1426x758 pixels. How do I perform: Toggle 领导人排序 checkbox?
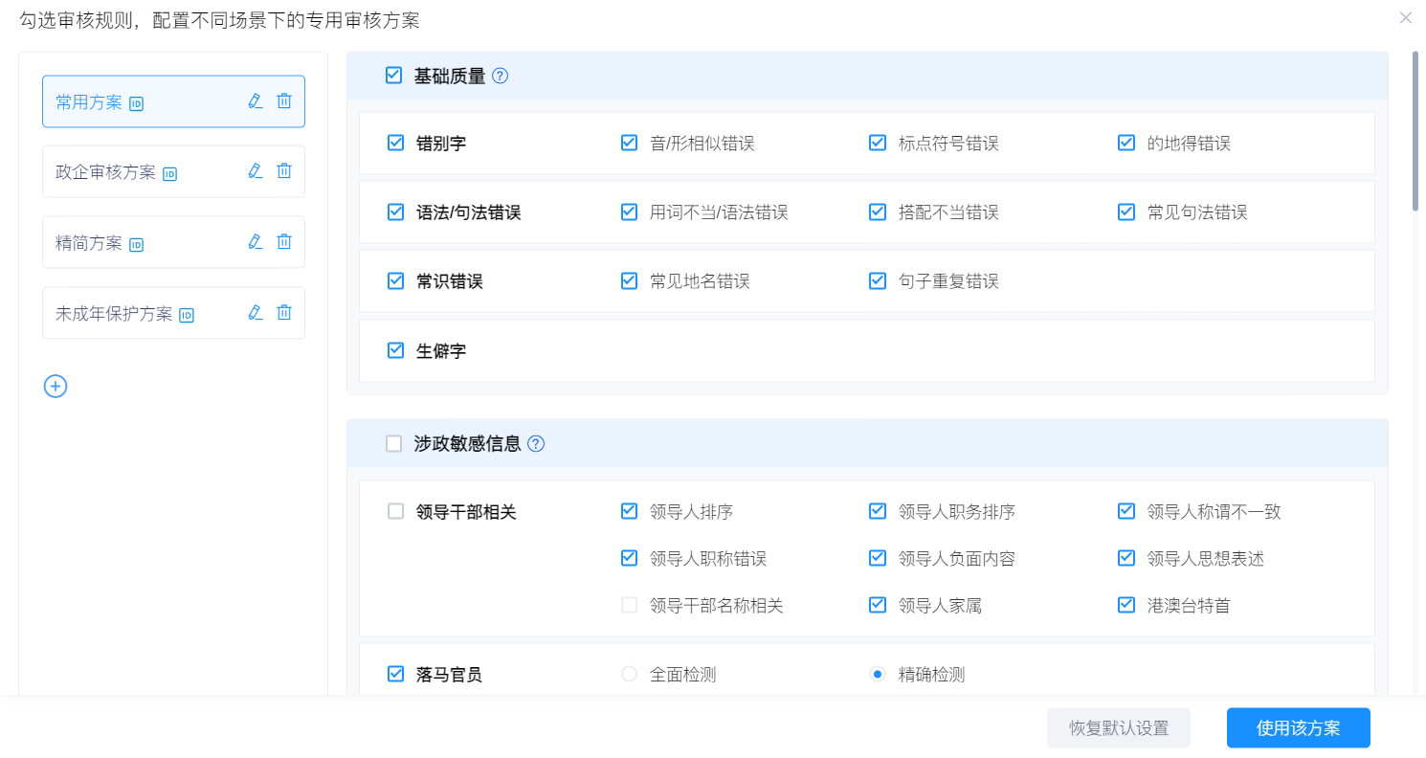629,511
